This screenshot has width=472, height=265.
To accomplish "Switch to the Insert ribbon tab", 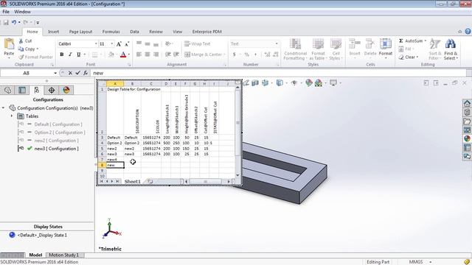I will coord(53,32).
